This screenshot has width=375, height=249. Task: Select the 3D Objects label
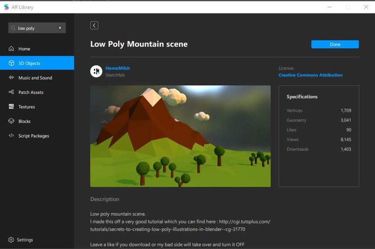pyautogui.click(x=29, y=63)
